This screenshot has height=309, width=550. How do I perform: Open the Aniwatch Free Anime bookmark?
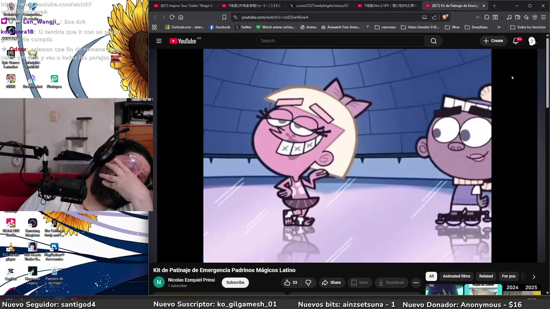click(341, 27)
